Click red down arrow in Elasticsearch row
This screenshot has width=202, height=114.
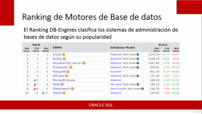[35, 89]
